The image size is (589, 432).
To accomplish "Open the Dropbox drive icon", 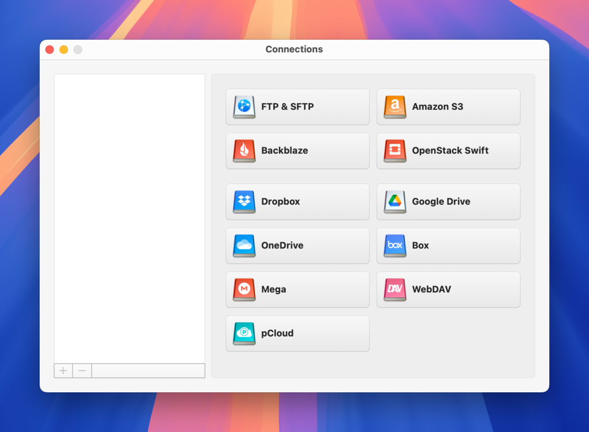I will click(244, 202).
